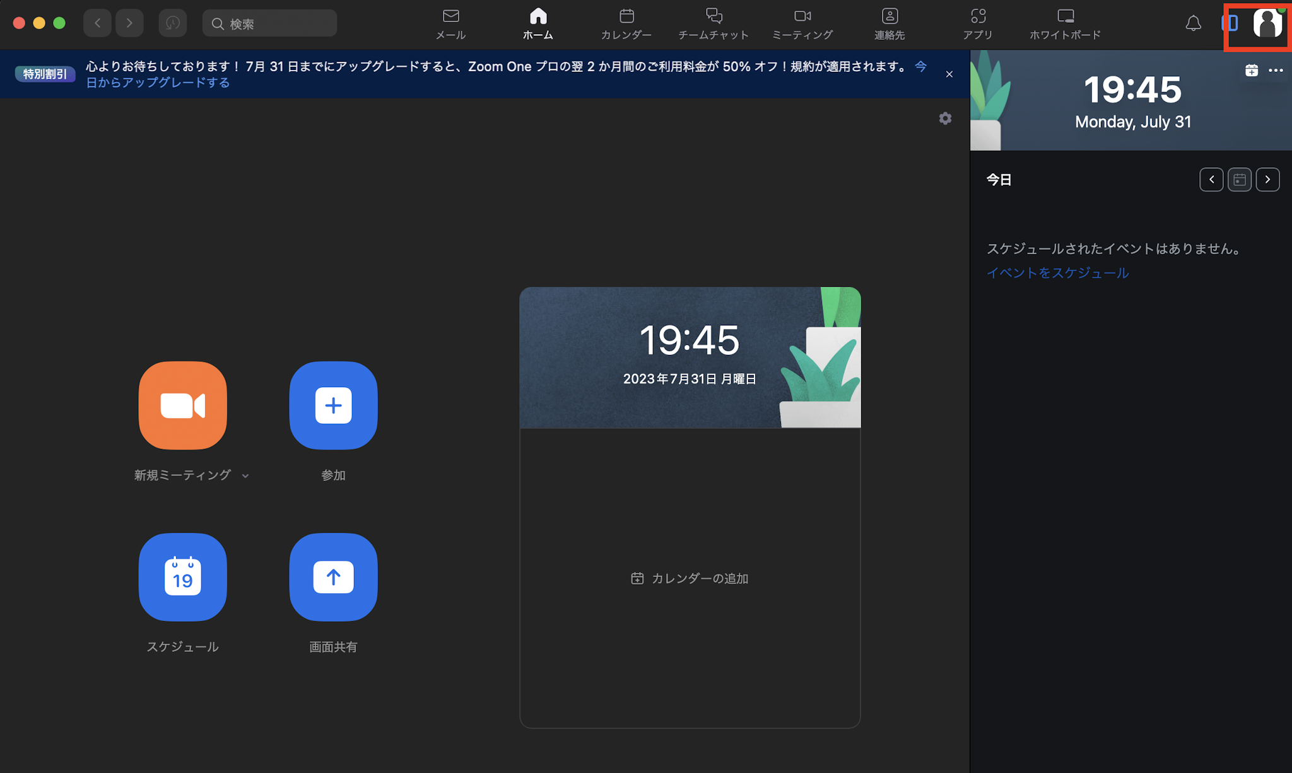This screenshot has width=1292, height=773.
Task: Switch to the メール tab
Action: 450,24
